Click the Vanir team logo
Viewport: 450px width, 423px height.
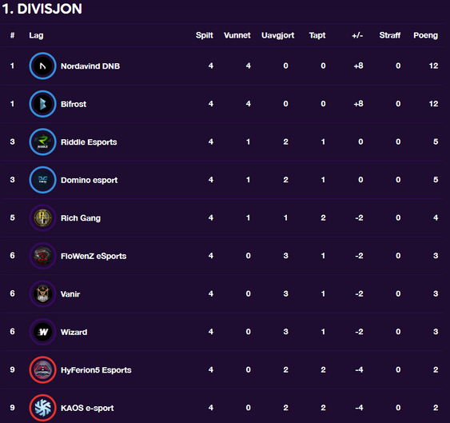(x=42, y=293)
